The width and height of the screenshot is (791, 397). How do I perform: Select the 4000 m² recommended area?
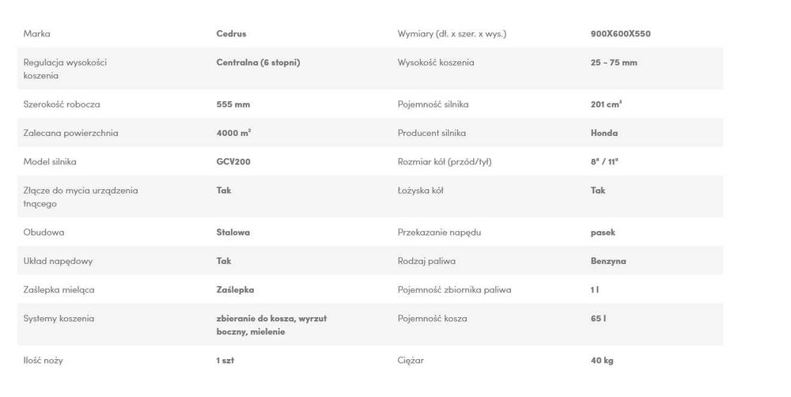[x=233, y=133]
